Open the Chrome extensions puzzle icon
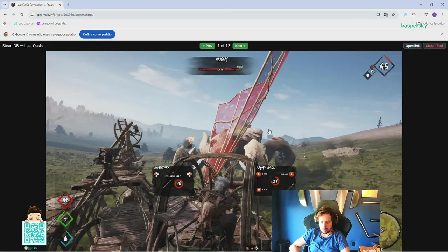Image resolution: width=448 pixels, height=252 pixels. click(x=413, y=15)
